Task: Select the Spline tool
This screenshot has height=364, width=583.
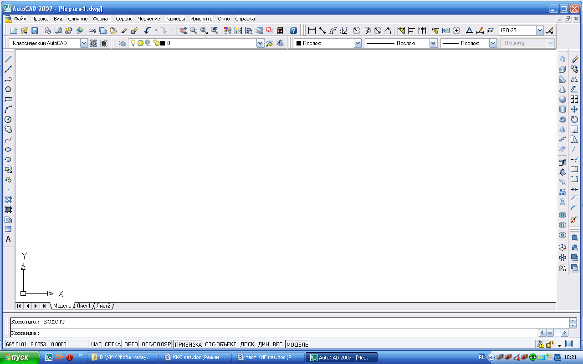Action: 8,139
